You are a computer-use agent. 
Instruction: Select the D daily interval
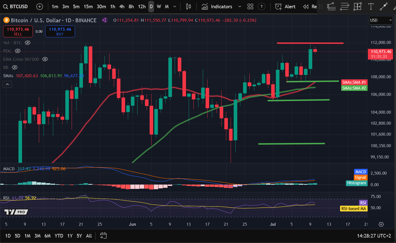(151, 7)
